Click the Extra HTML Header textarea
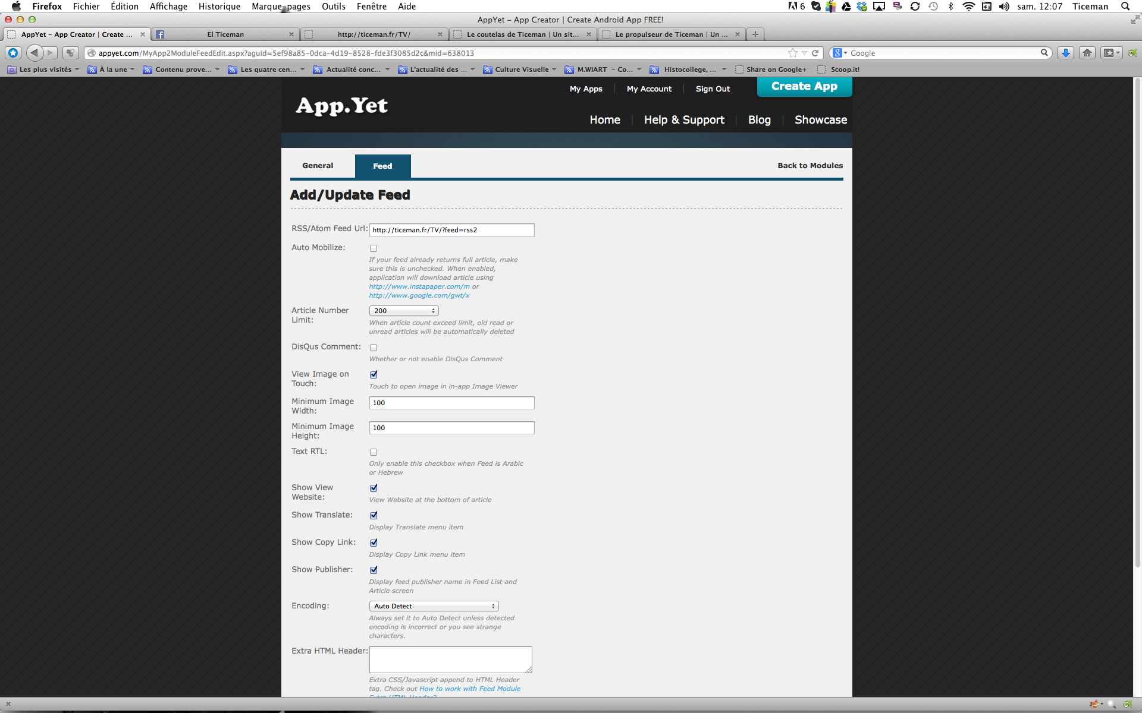 click(x=451, y=660)
